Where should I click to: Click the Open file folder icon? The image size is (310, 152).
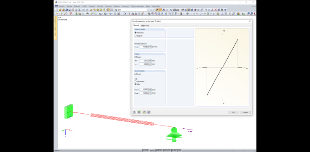(60, 10)
